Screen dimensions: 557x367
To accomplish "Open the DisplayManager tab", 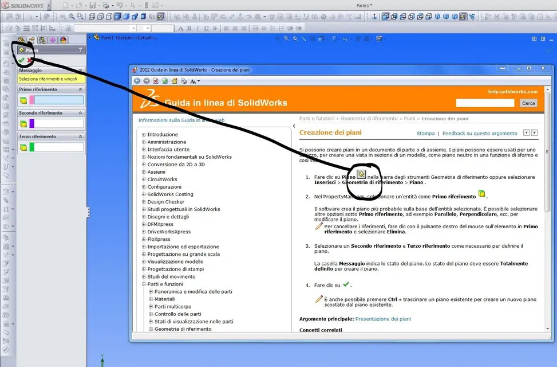I will (63, 40).
